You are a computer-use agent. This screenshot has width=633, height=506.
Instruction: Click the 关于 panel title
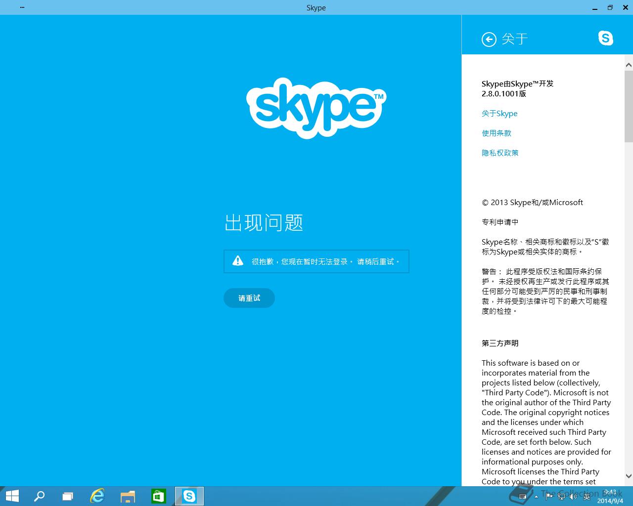515,39
